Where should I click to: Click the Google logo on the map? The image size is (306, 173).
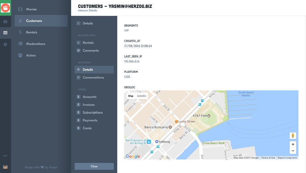pos(133,156)
